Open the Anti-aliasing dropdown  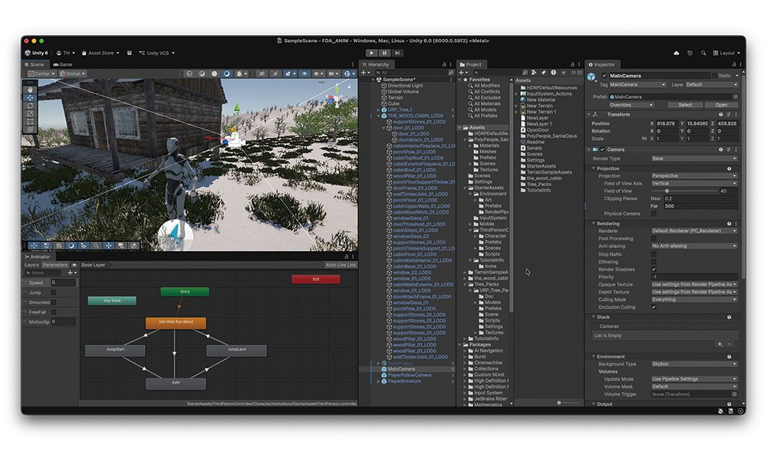pos(694,246)
